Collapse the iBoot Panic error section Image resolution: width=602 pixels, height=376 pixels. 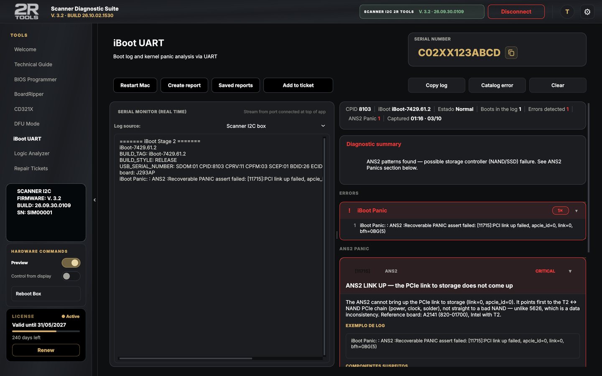click(x=576, y=211)
